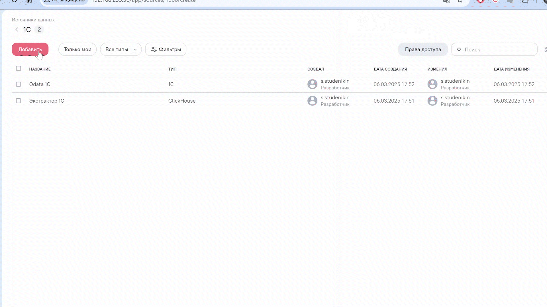Screen dimensions: 547x307
Task: Click the modifier avatar in Экстрактор 1C row
Action: (432, 101)
